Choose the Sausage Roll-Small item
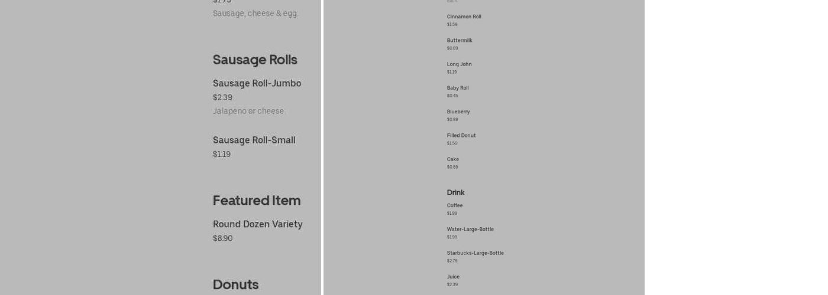 [254, 140]
